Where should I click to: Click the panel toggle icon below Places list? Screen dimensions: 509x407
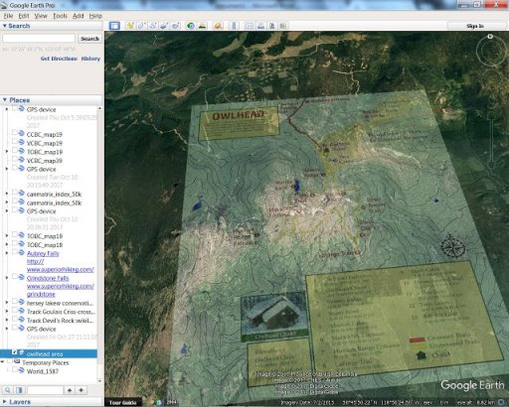tap(19, 390)
